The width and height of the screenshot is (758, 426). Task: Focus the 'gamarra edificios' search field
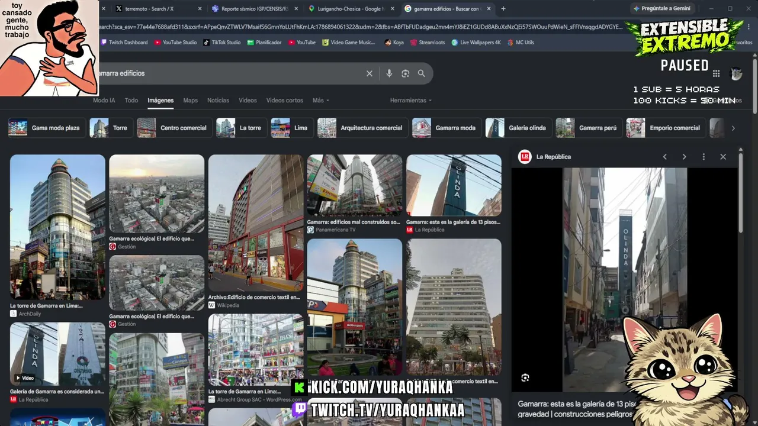[x=231, y=73]
